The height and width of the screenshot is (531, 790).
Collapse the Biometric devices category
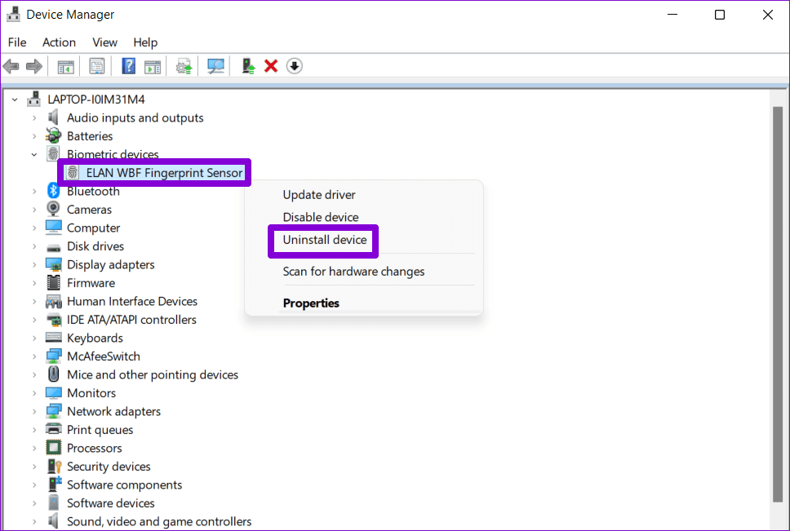click(33, 154)
